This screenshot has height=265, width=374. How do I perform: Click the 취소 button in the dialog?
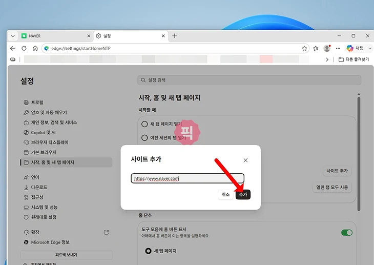coord(225,194)
